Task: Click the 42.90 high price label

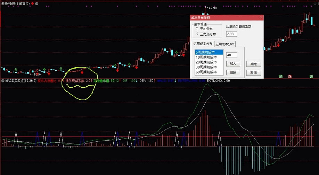Action: tap(213, 8)
